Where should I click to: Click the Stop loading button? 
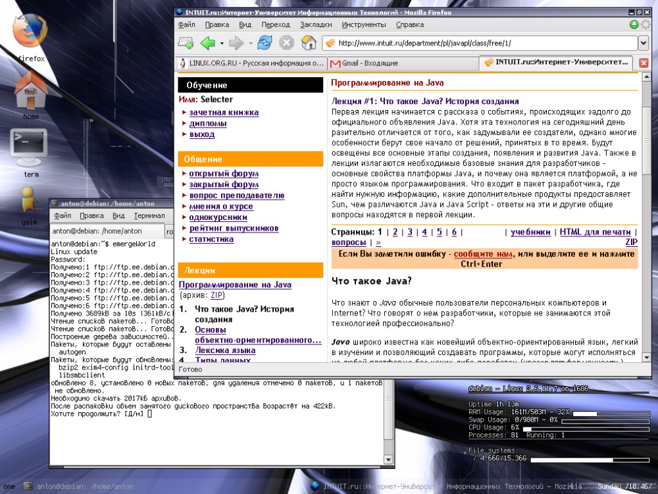(x=287, y=42)
